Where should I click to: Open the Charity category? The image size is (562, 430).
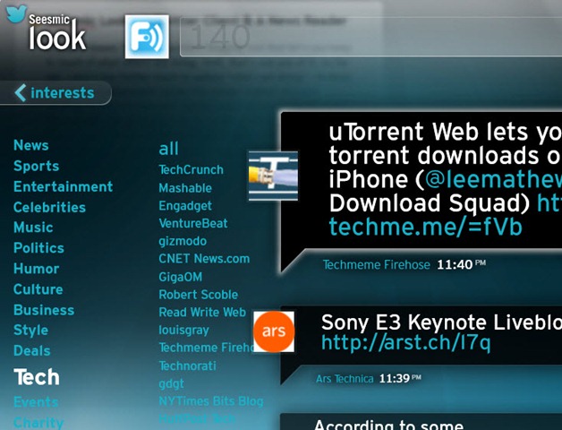[x=38, y=423]
